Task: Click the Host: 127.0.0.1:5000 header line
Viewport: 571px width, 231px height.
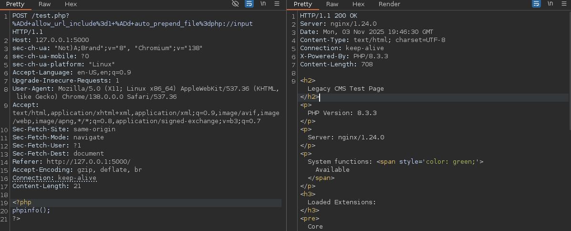Action: 51,40
